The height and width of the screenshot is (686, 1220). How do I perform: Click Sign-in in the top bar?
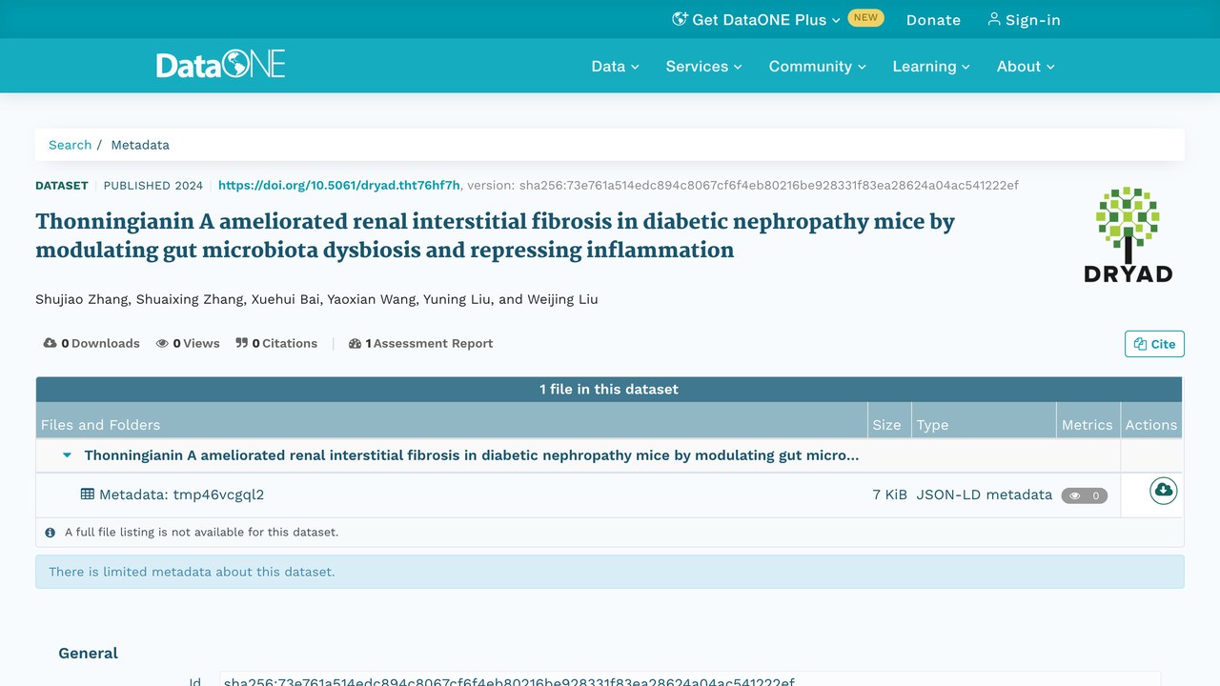(1024, 19)
